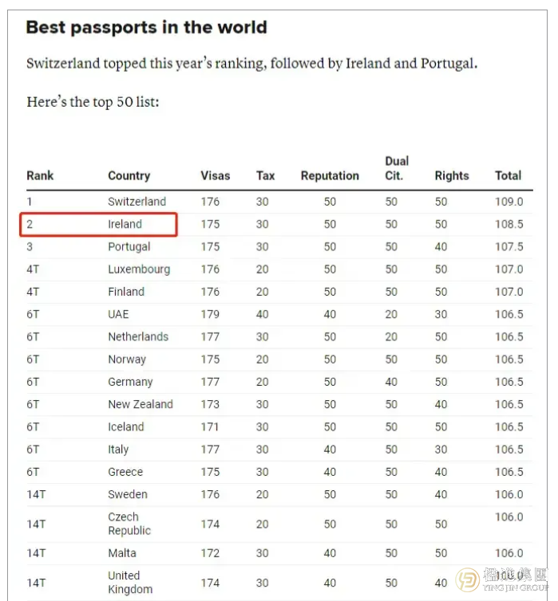
Task: Click the Country column header
Action: pyautogui.click(x=129, y=176)
